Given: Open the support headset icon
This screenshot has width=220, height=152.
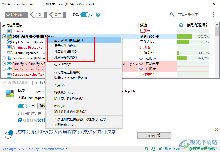Looking at the screenshot, I should [x=153, y=149].
